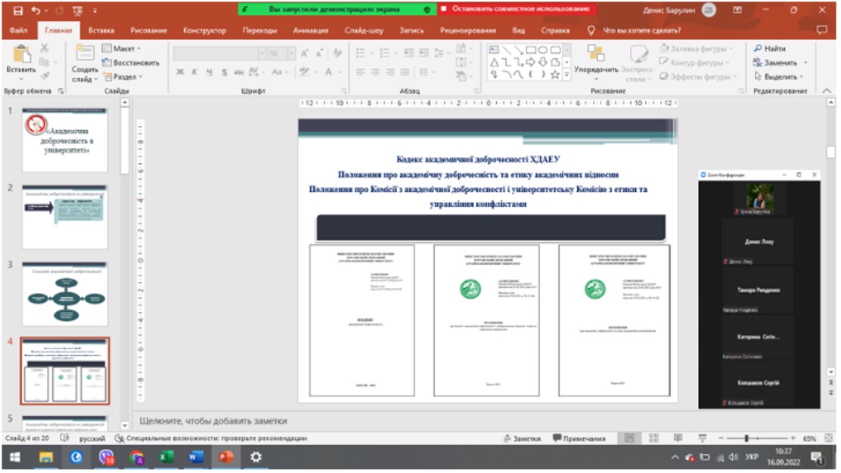Switch to the Конструктор tab
The width and height of the screenshot is (841, 473).
pos(204,30)
